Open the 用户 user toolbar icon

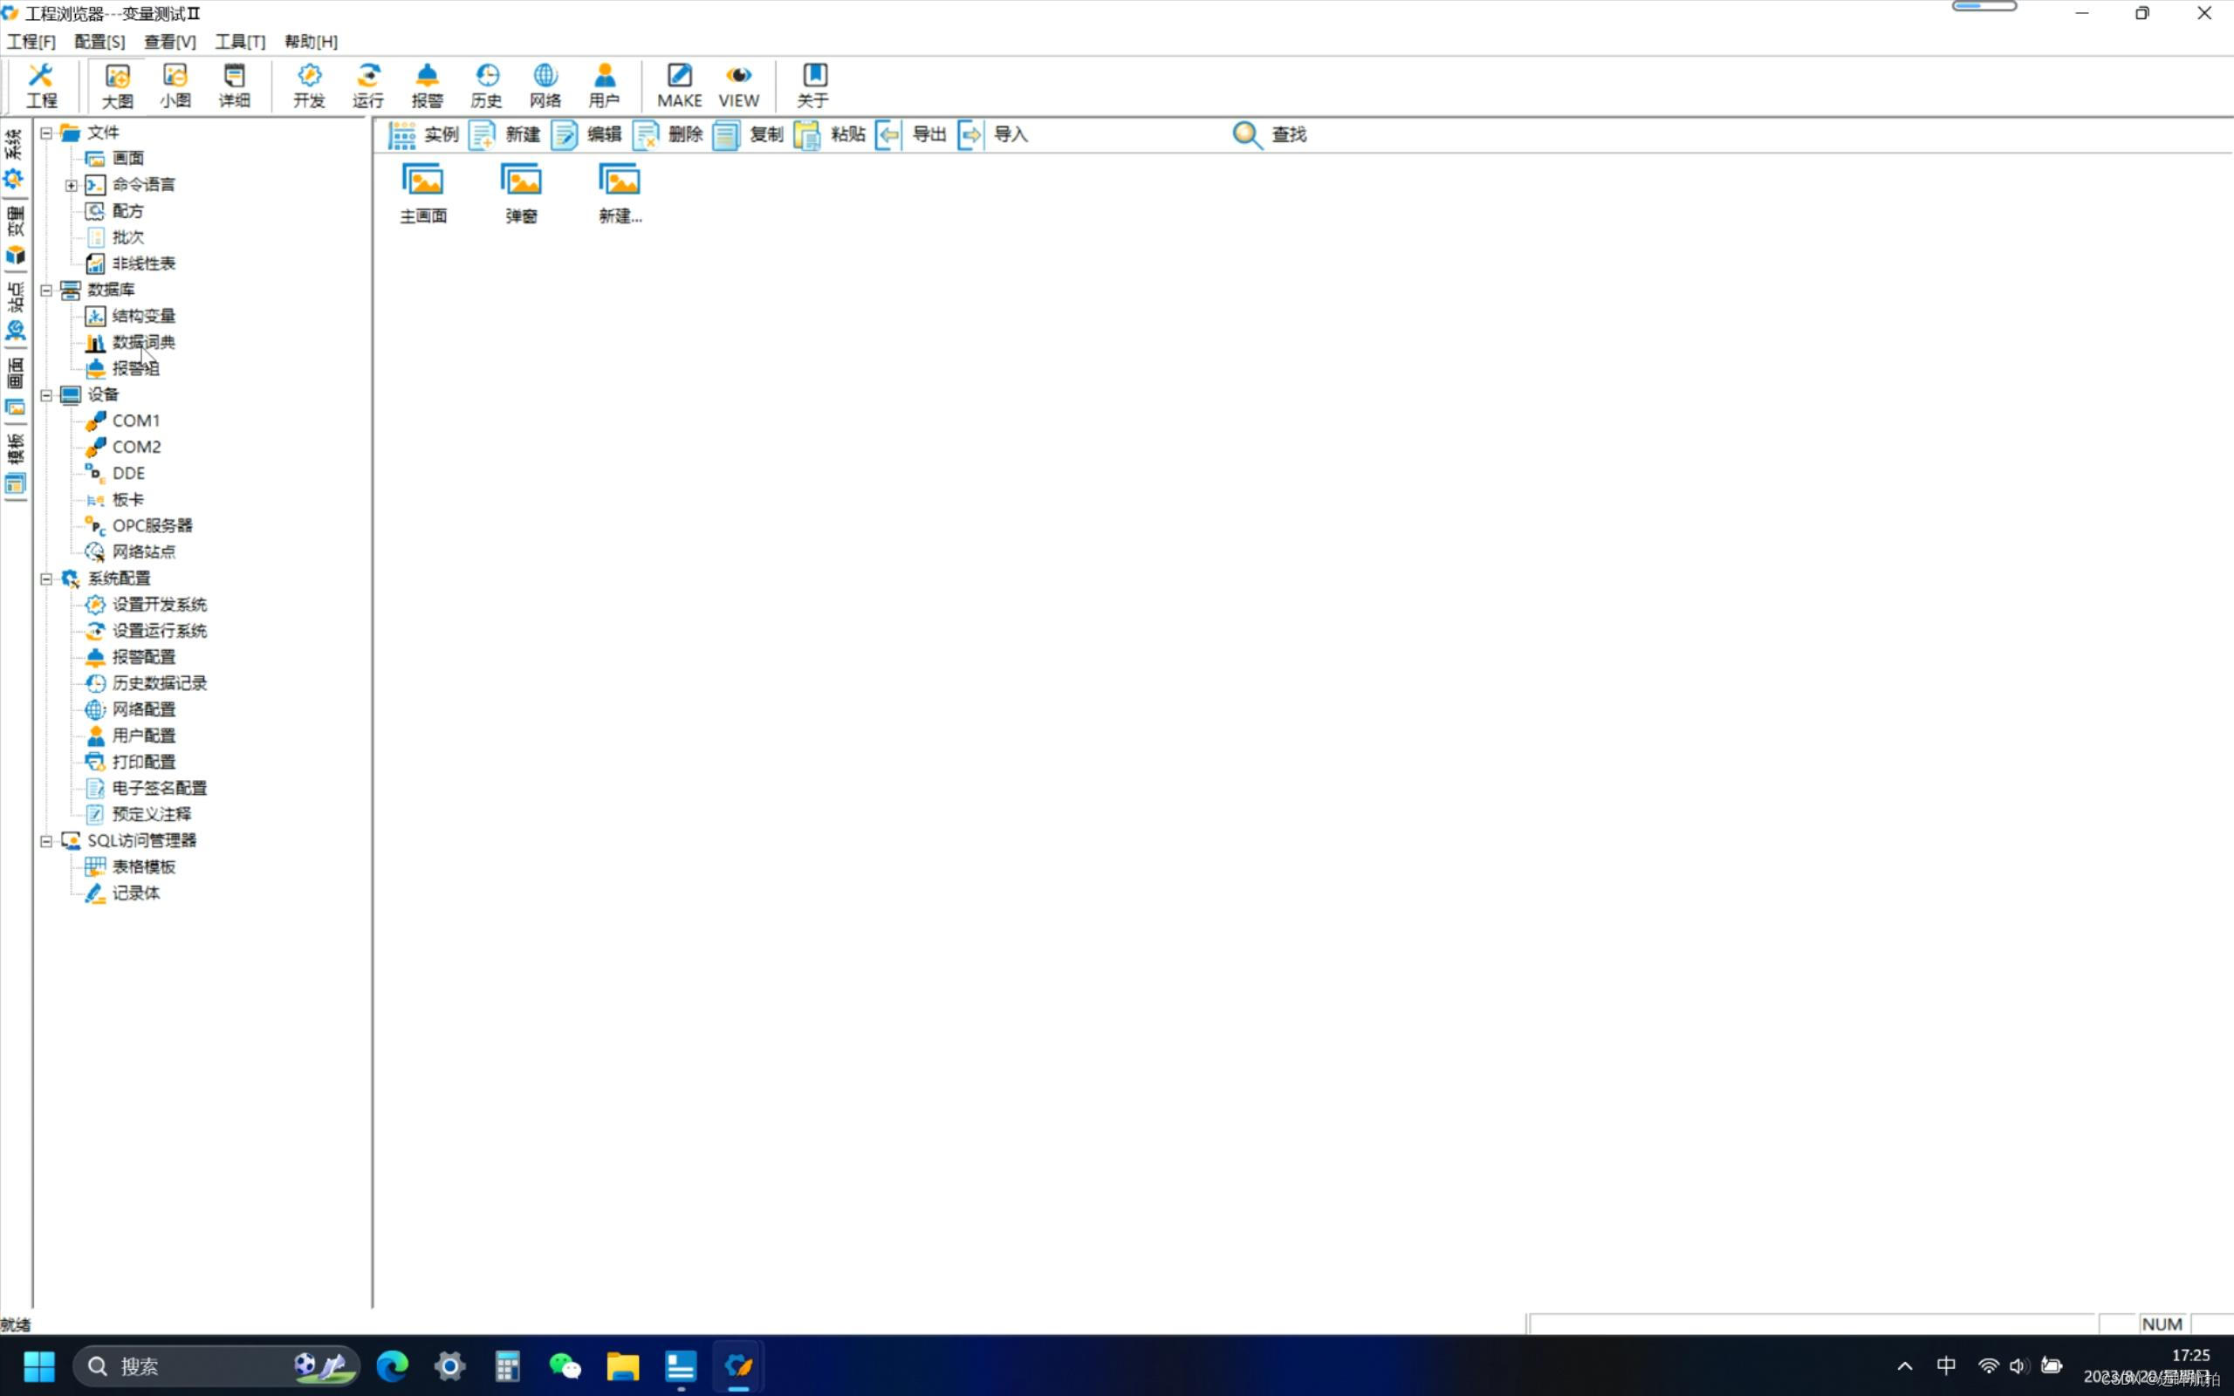tap(604, 85)
